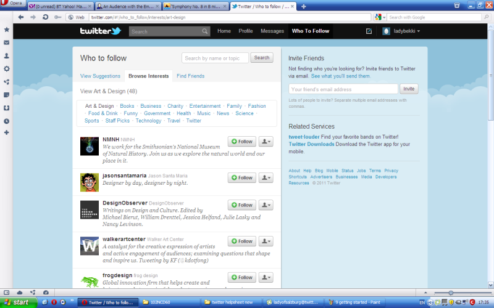Follow walkerartcenter

point(242,241)
